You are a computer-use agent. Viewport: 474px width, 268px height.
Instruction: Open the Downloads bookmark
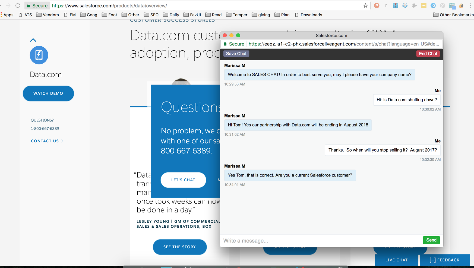308,15
